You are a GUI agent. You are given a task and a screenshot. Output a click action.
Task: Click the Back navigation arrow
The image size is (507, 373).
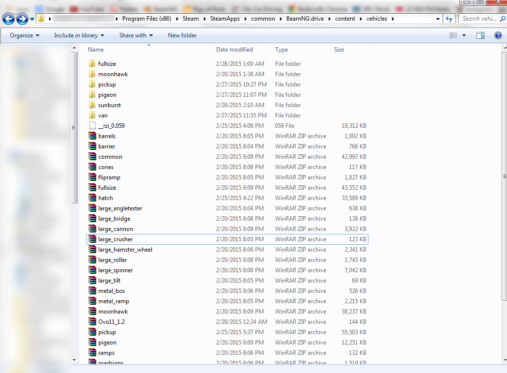click(9, 19)
